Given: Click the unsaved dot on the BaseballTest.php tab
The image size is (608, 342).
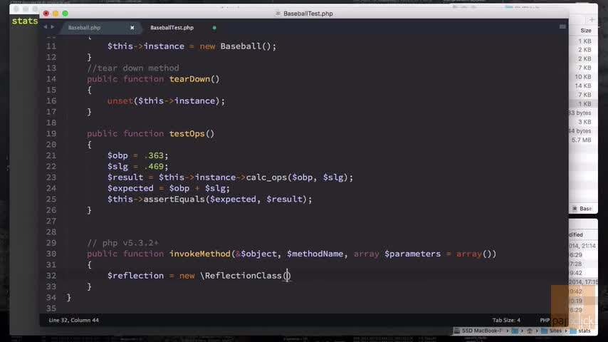Looking at the screenshot, I should click(214, 28).
